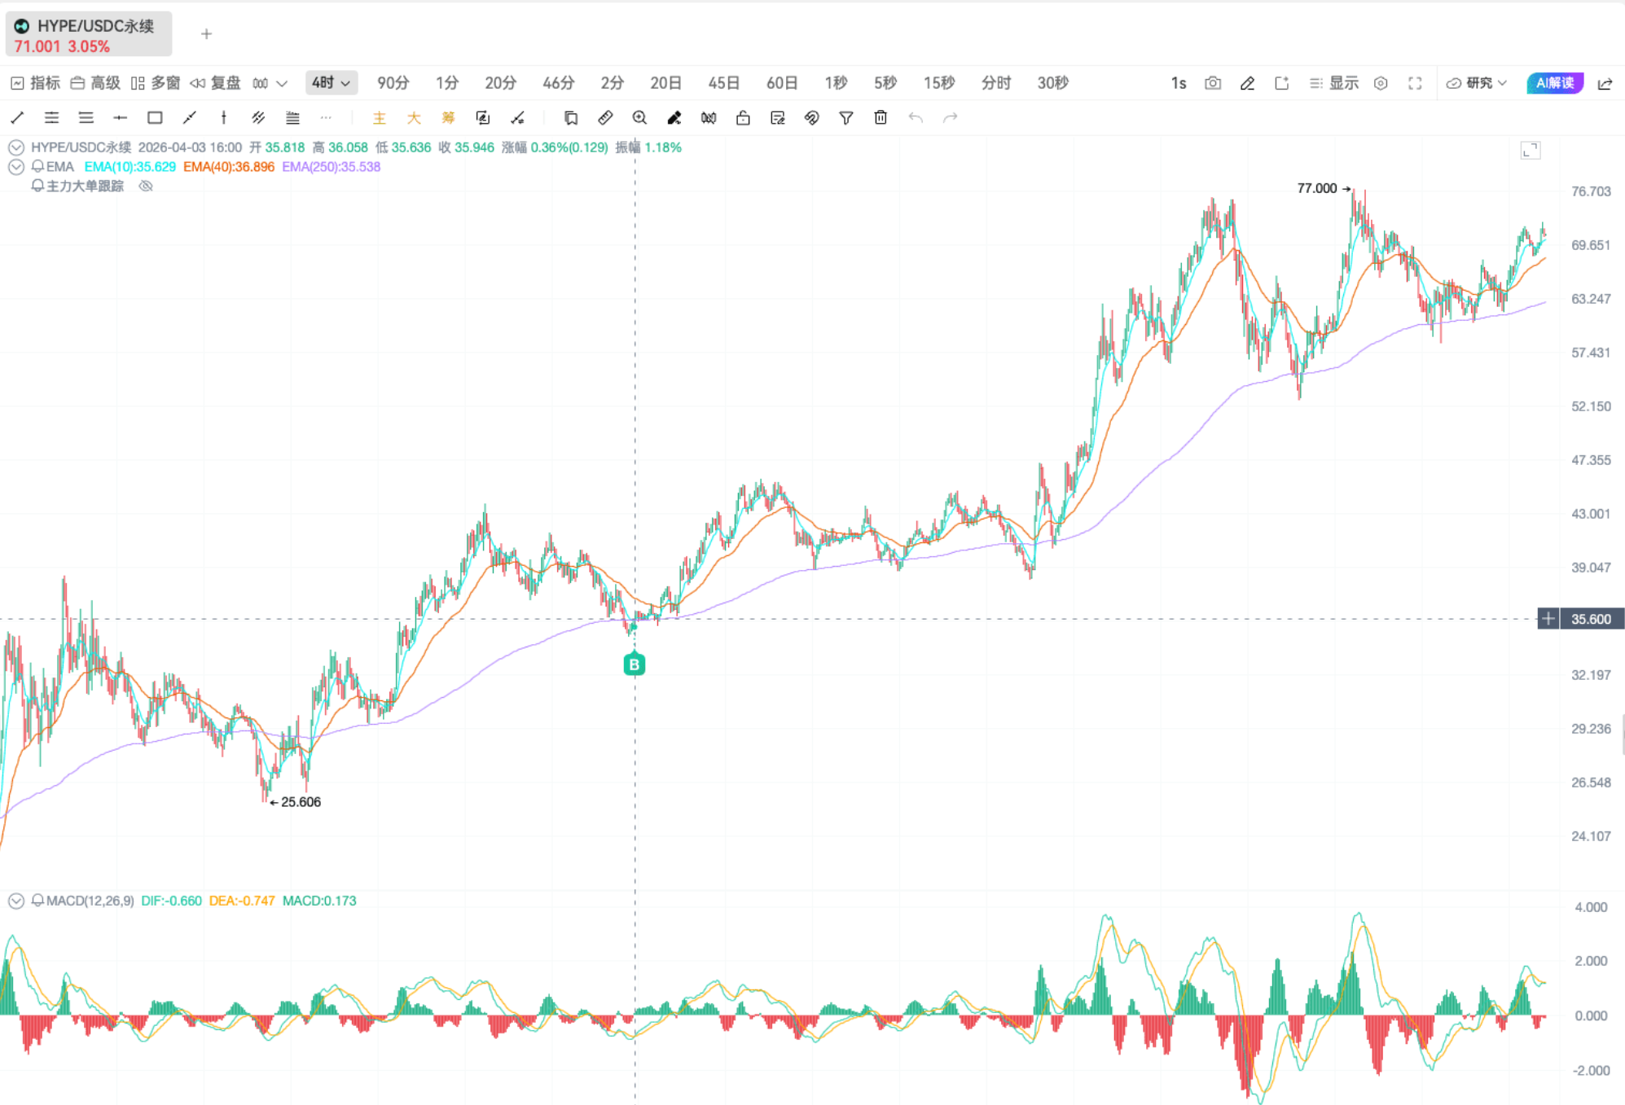Select the rectangle drawing tool
Screen dimensions: 1625x1105
tap(155, 118)
